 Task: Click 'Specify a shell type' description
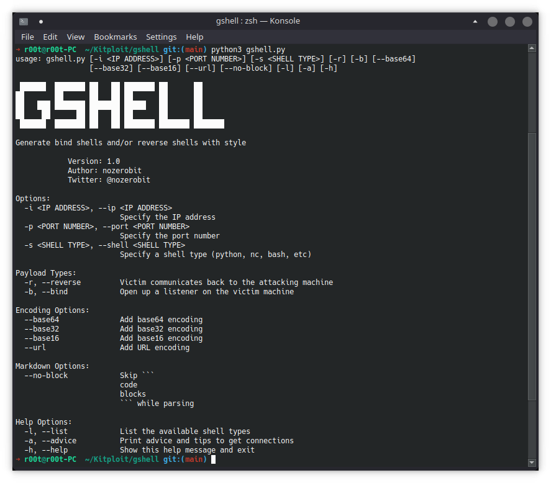(216, 255)
